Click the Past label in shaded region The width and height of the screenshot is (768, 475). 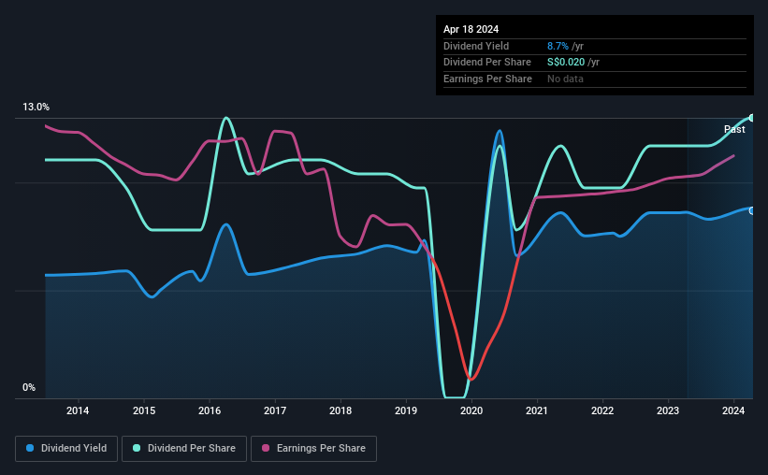coord(734,129)
